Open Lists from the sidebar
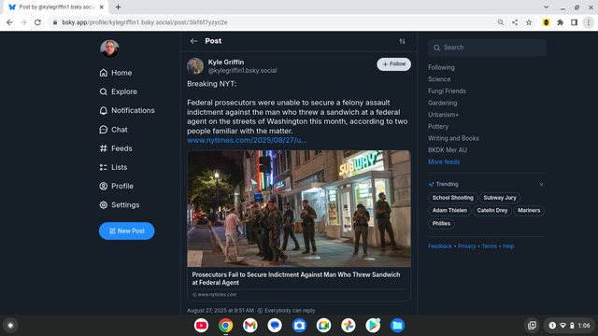This screenshot has width=598, height=336. tap(113, 167)
